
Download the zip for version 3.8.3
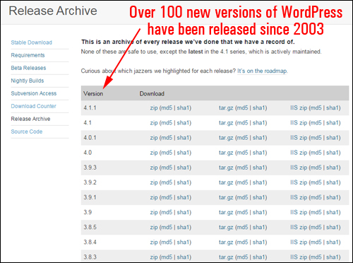tap(154, 257)
